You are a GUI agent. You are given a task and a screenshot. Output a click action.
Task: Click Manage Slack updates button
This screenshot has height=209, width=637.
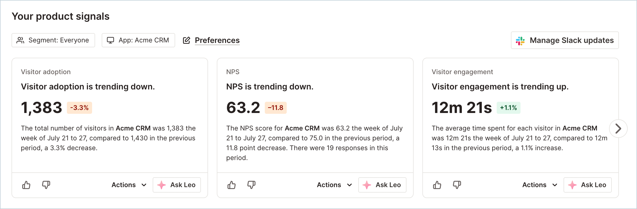coord(565,40)
